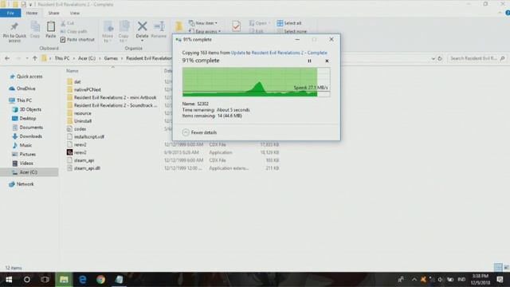The height and width of the screenshot is (287, 510).
Task: Go back with the Back arrow
Action: [x=7, y=58]
